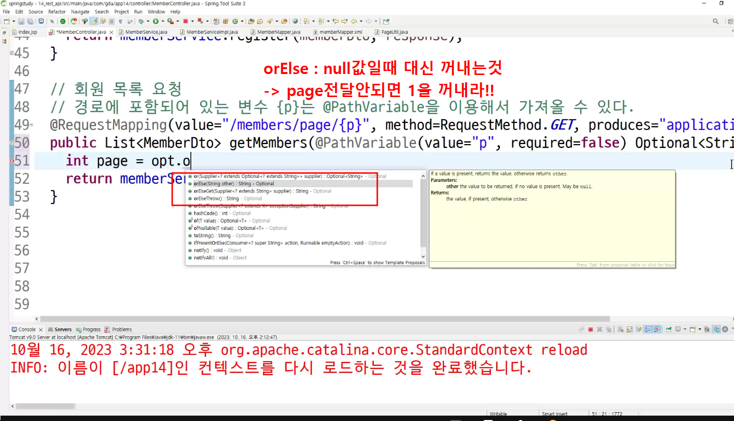Screen dimensions: 734x421
Task: Open the Progress view tab
Action: point(88,329)
